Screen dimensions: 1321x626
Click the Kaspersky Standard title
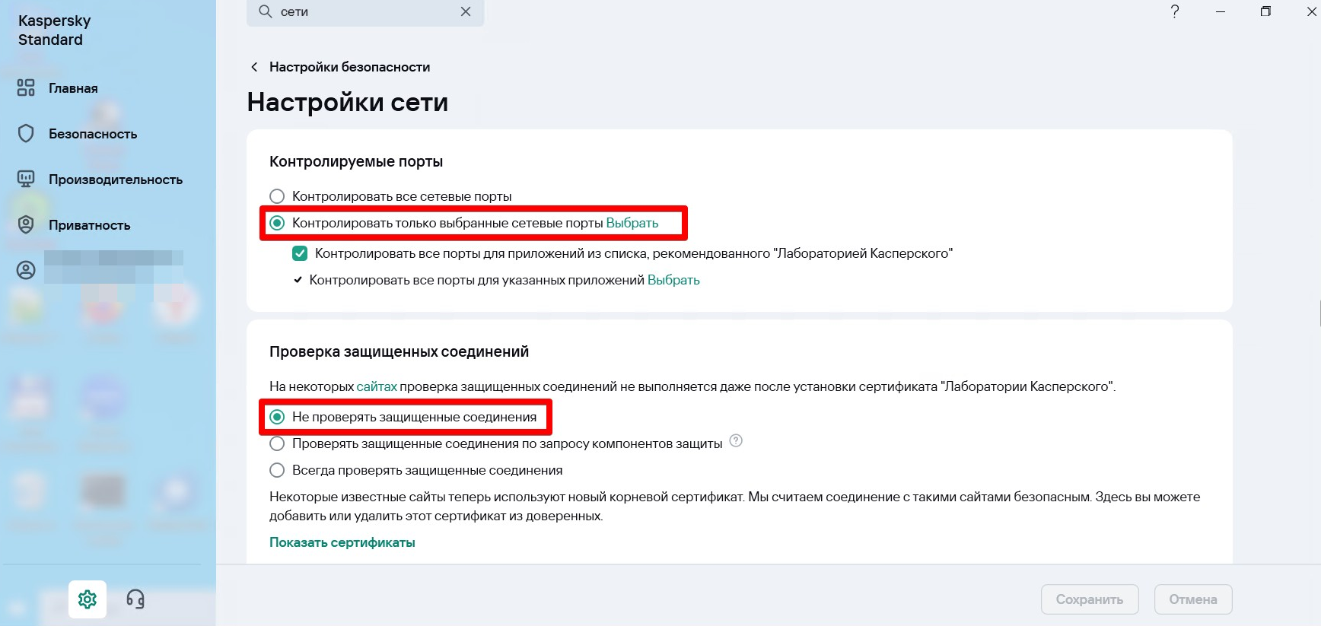tap(54, 30)
